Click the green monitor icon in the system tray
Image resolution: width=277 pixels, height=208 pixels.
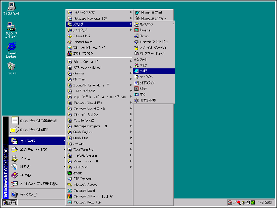click(x=253, y=202)
